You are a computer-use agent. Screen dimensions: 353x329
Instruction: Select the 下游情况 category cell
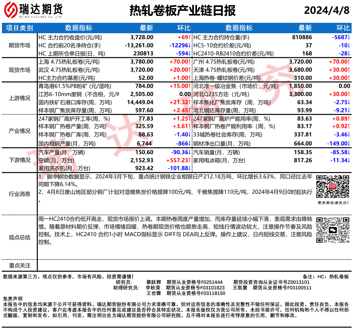[x=19, y=160]
